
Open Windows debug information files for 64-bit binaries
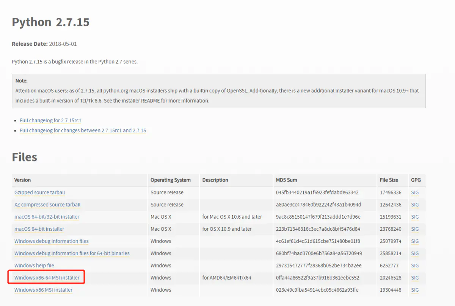click(72, 253)
